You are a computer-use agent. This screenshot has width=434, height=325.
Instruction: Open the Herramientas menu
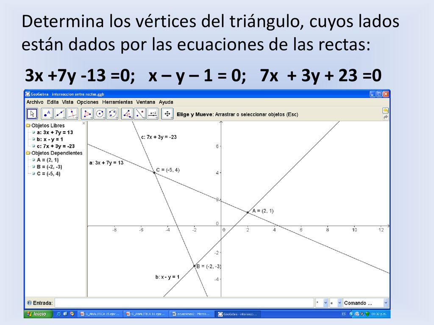point(117,102)
